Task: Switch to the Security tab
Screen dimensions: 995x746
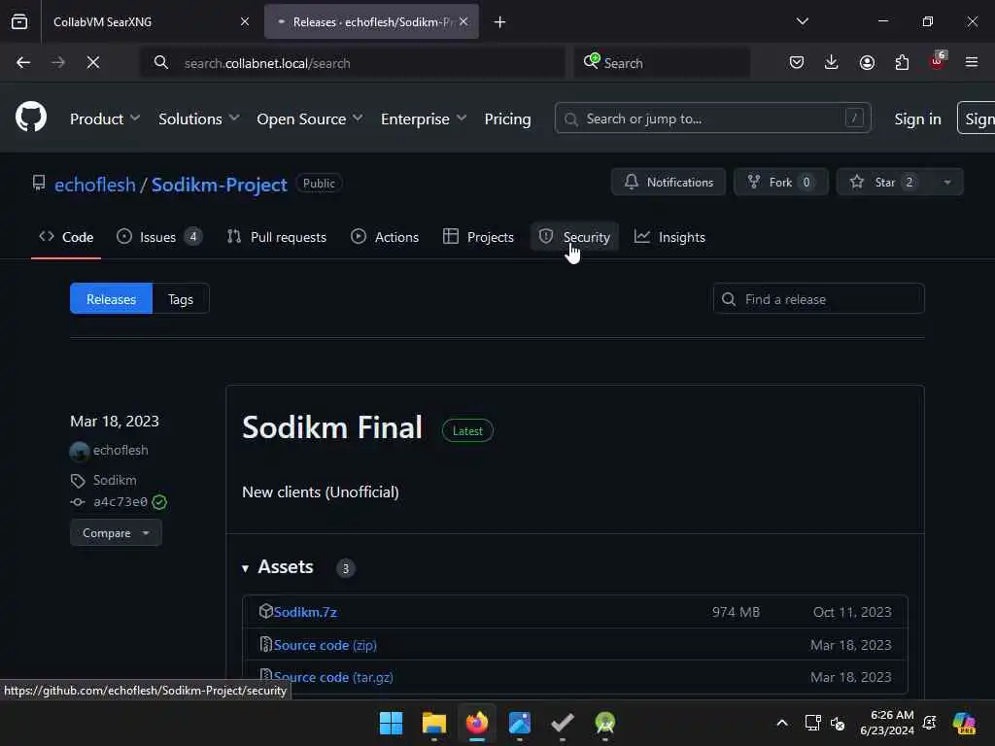Action: (x=574, y=237)
